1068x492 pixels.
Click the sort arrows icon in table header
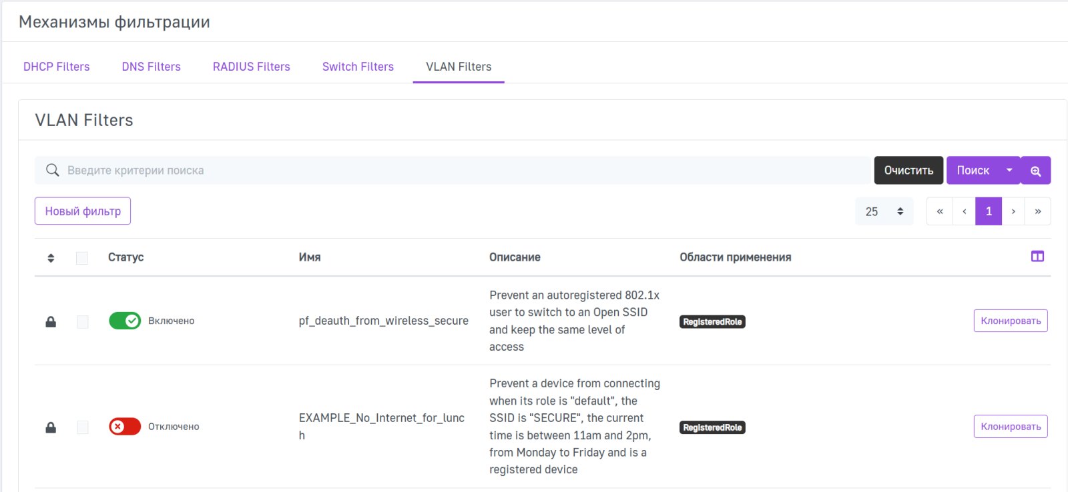51,258
